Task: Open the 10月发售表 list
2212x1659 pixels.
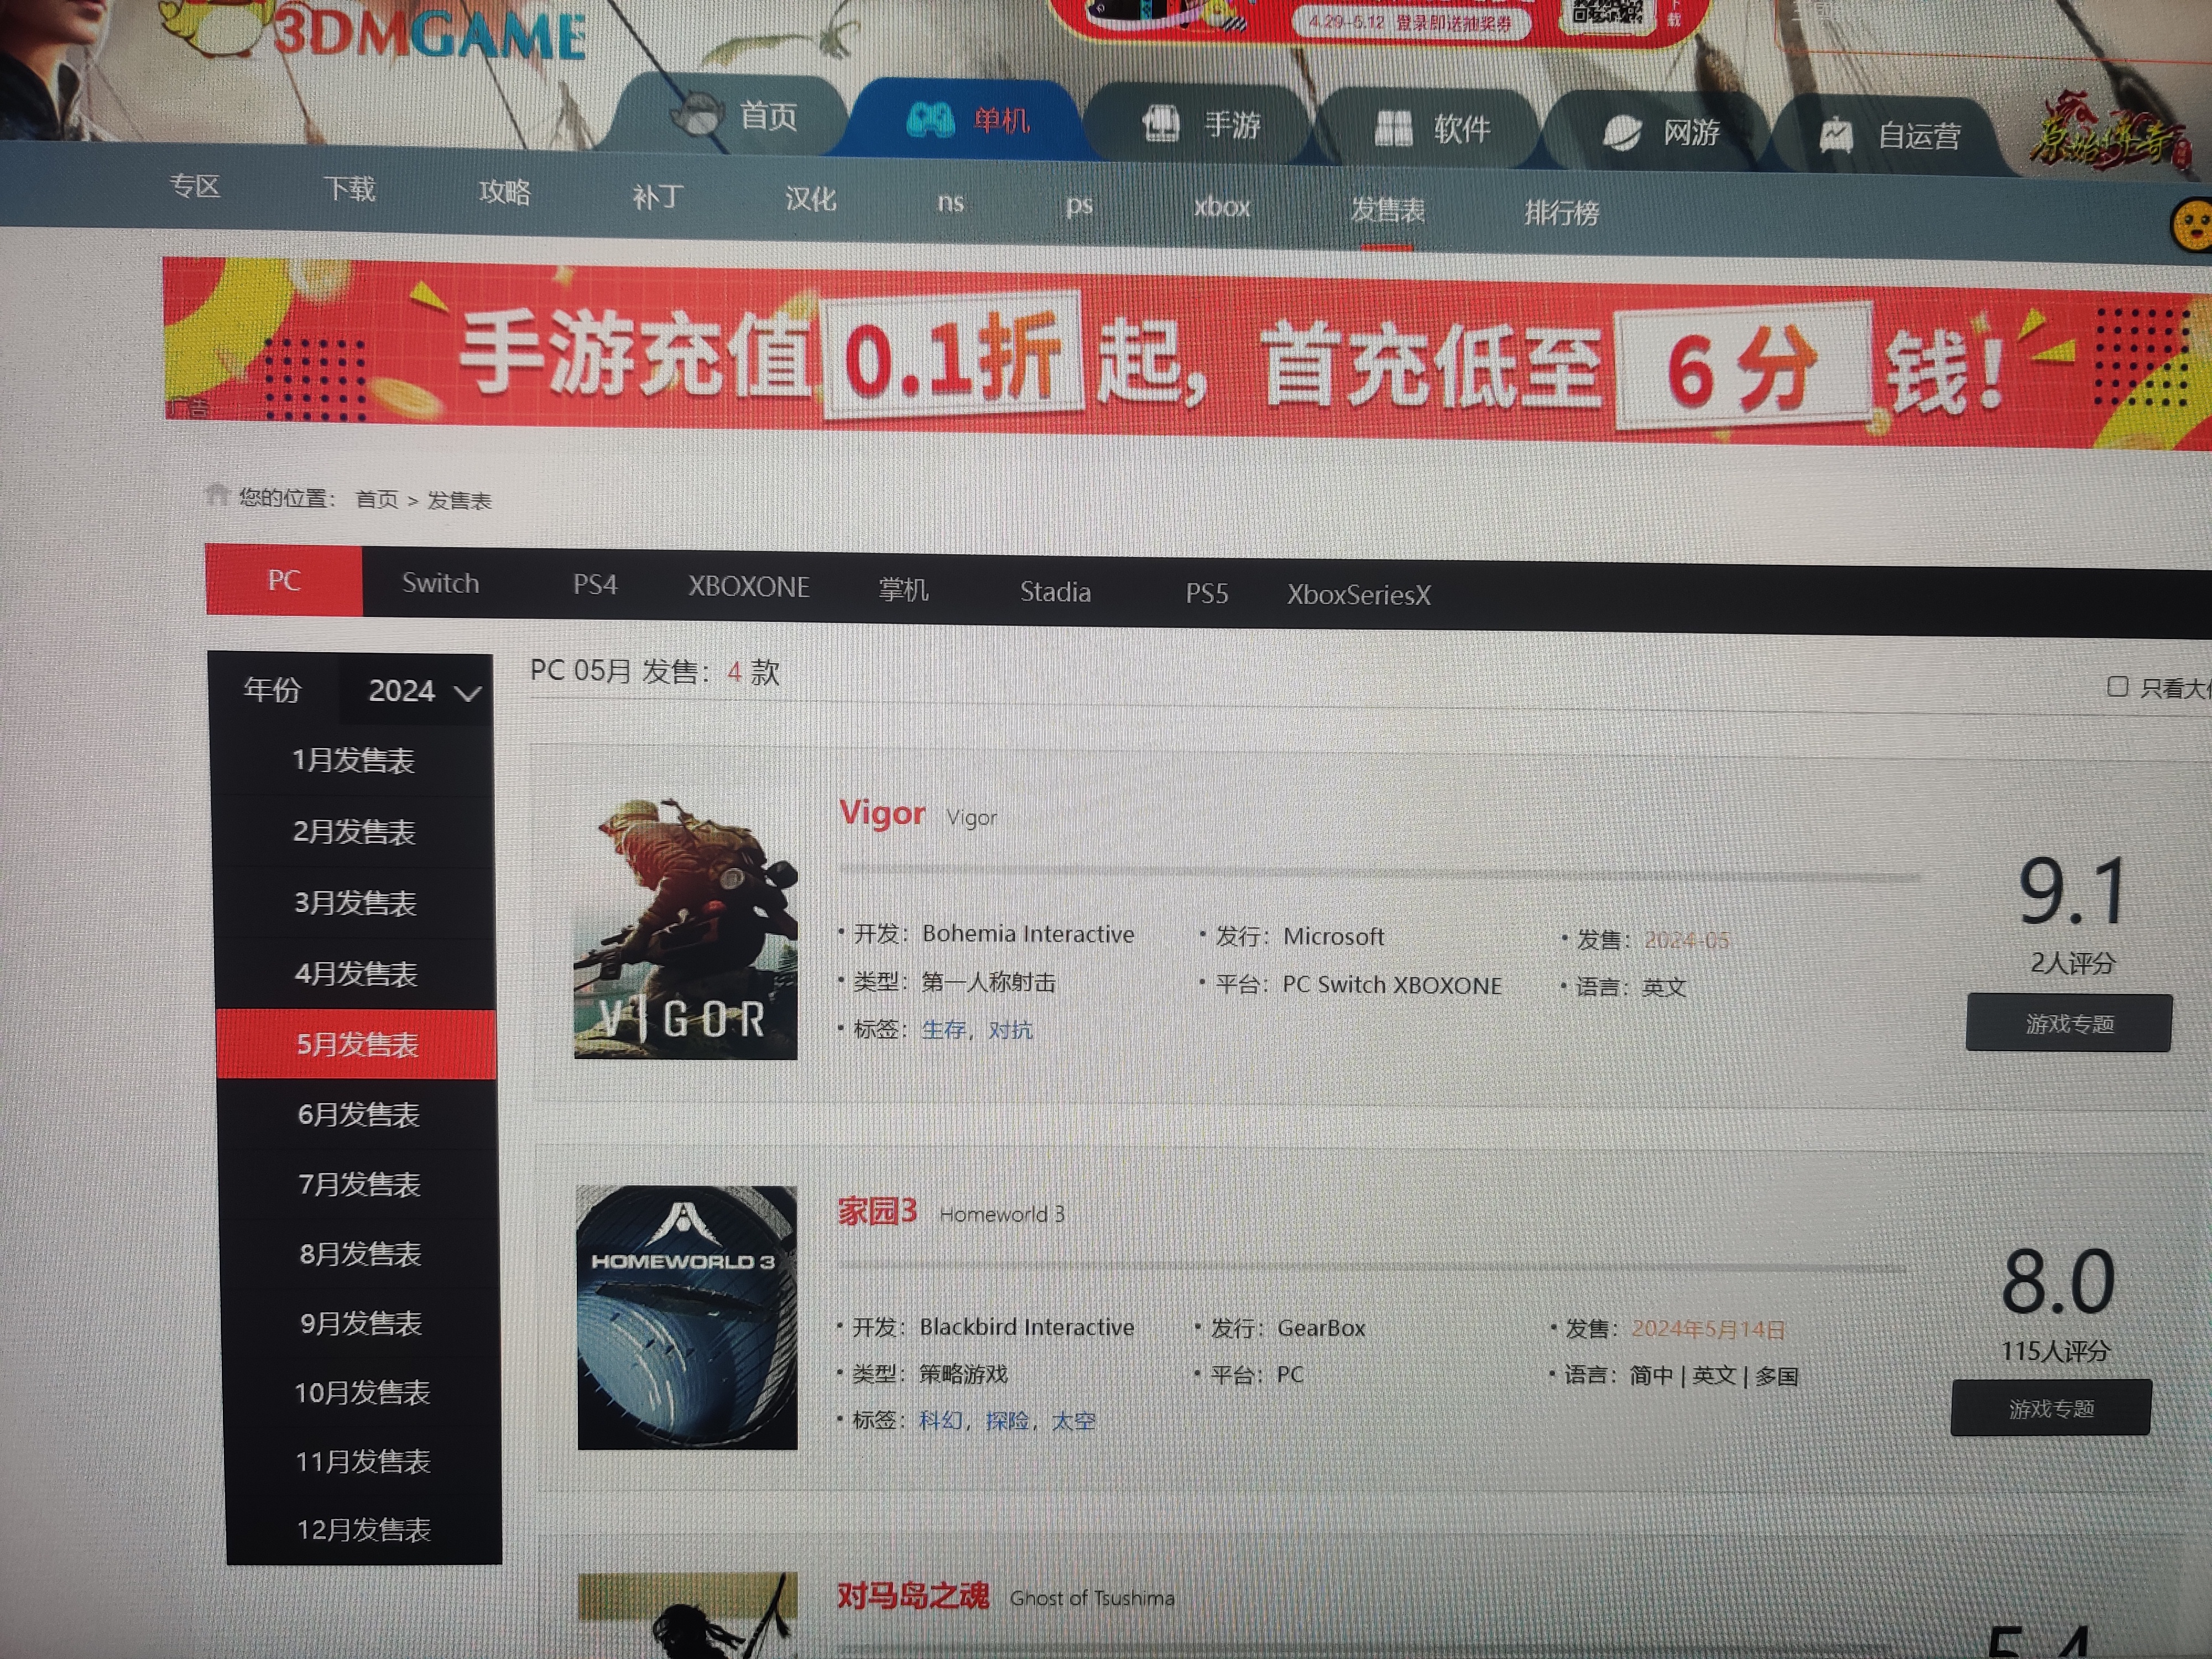Action: [362, 1392]
